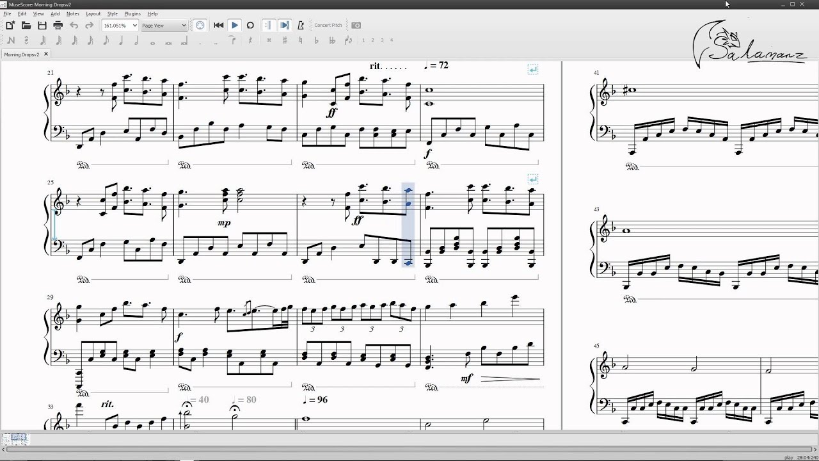Print the score using the printer icon
Viewport: 819px width, 461px height.
(x=58, y=26)
